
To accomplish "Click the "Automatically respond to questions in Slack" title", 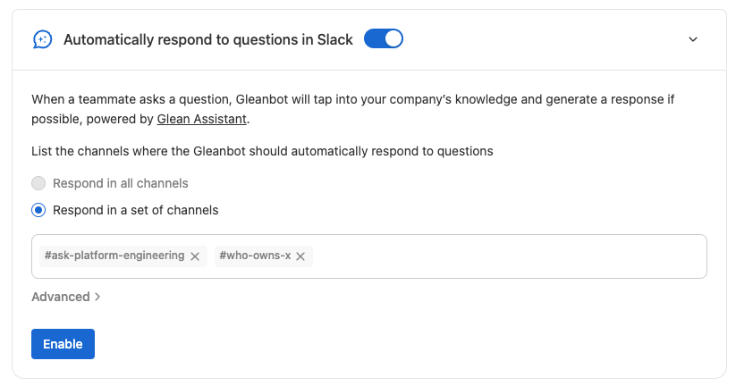I will tap(208, 39).
